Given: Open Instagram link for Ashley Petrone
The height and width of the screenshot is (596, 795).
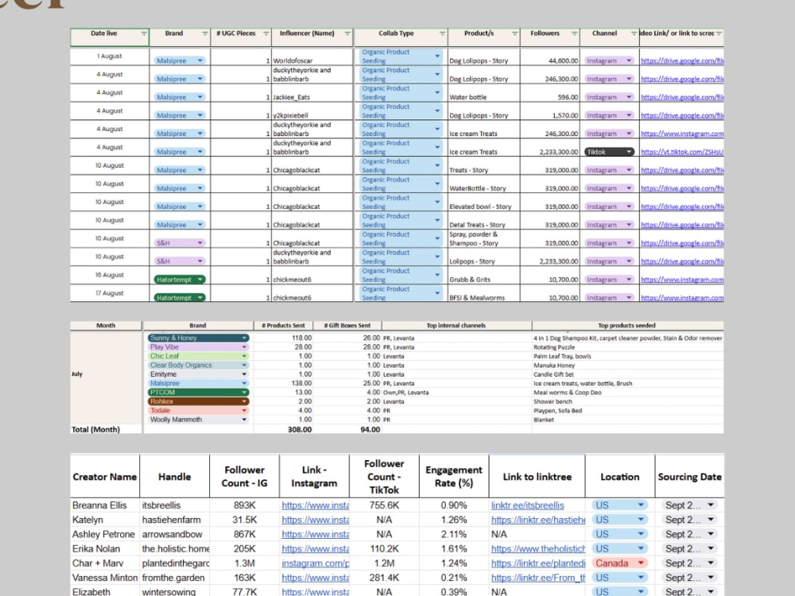Looking at the screenshot, I should (316, 534).
